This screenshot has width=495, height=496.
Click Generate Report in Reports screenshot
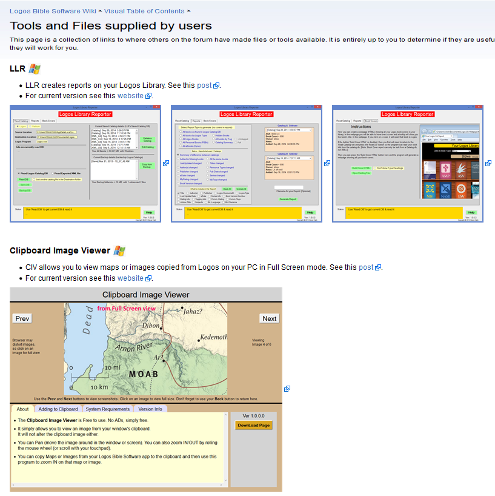pos(288,199)
